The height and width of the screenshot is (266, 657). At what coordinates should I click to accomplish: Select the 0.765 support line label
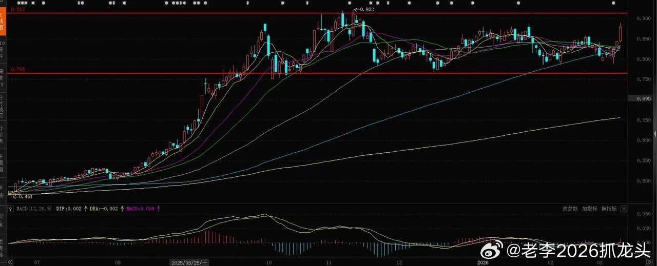pos(17,69)
